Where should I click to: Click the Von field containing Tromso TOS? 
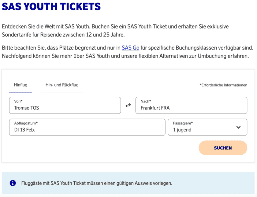65,105
